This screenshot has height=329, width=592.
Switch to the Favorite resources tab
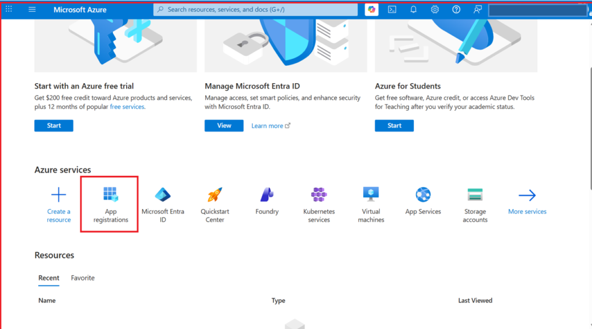(x=83, y=278)
